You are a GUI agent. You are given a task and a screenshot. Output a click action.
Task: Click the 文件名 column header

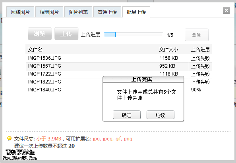pyautogui.click(x=35, y=49)
